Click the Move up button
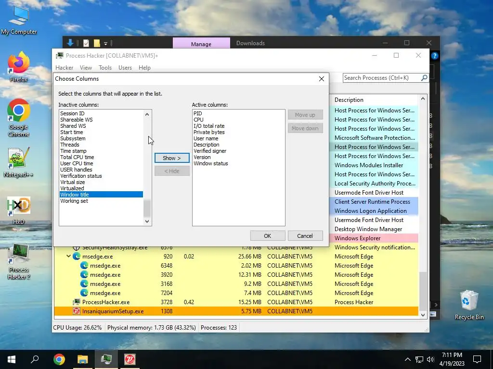Screen dimensions: 493x369 (x=305, y=115)
